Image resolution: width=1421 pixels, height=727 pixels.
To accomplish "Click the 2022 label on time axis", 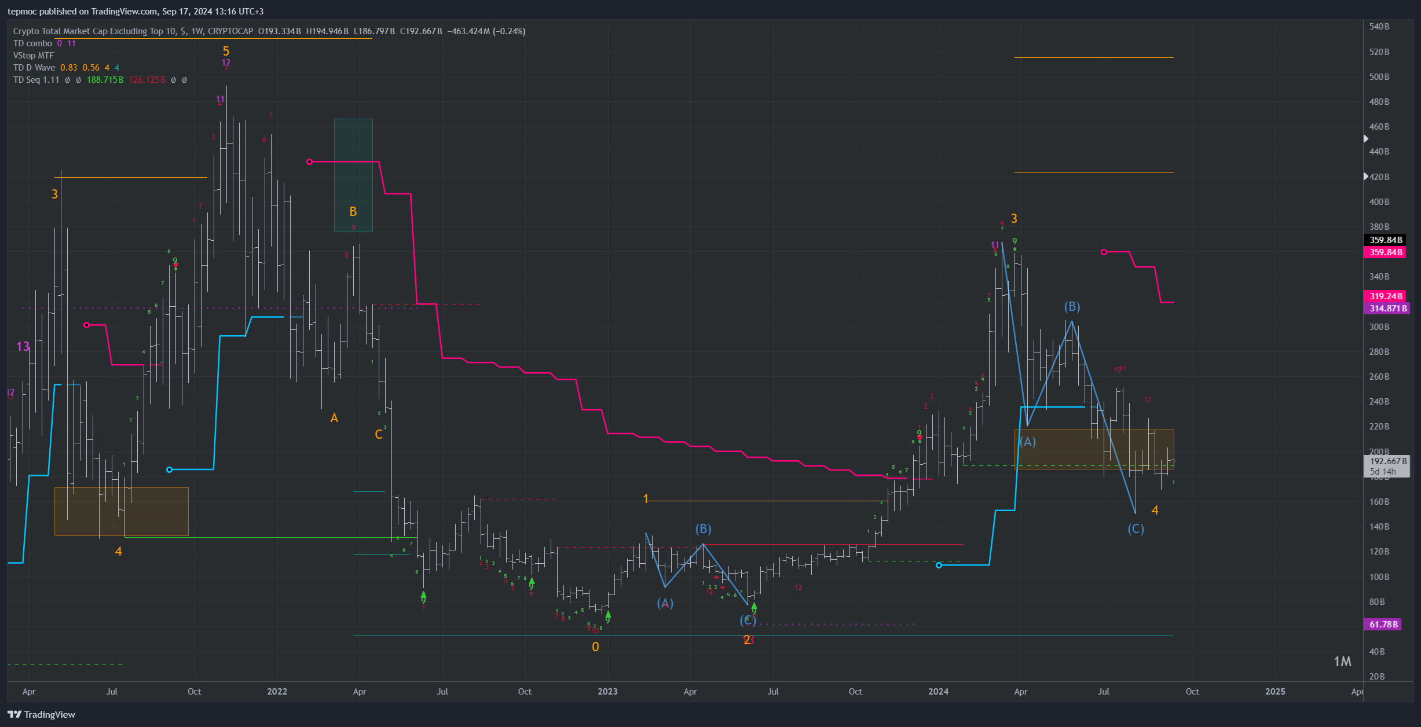I will [277, 692].
